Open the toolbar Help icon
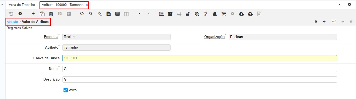The height and width of the screenshot is (99, 356). [20, 14]
